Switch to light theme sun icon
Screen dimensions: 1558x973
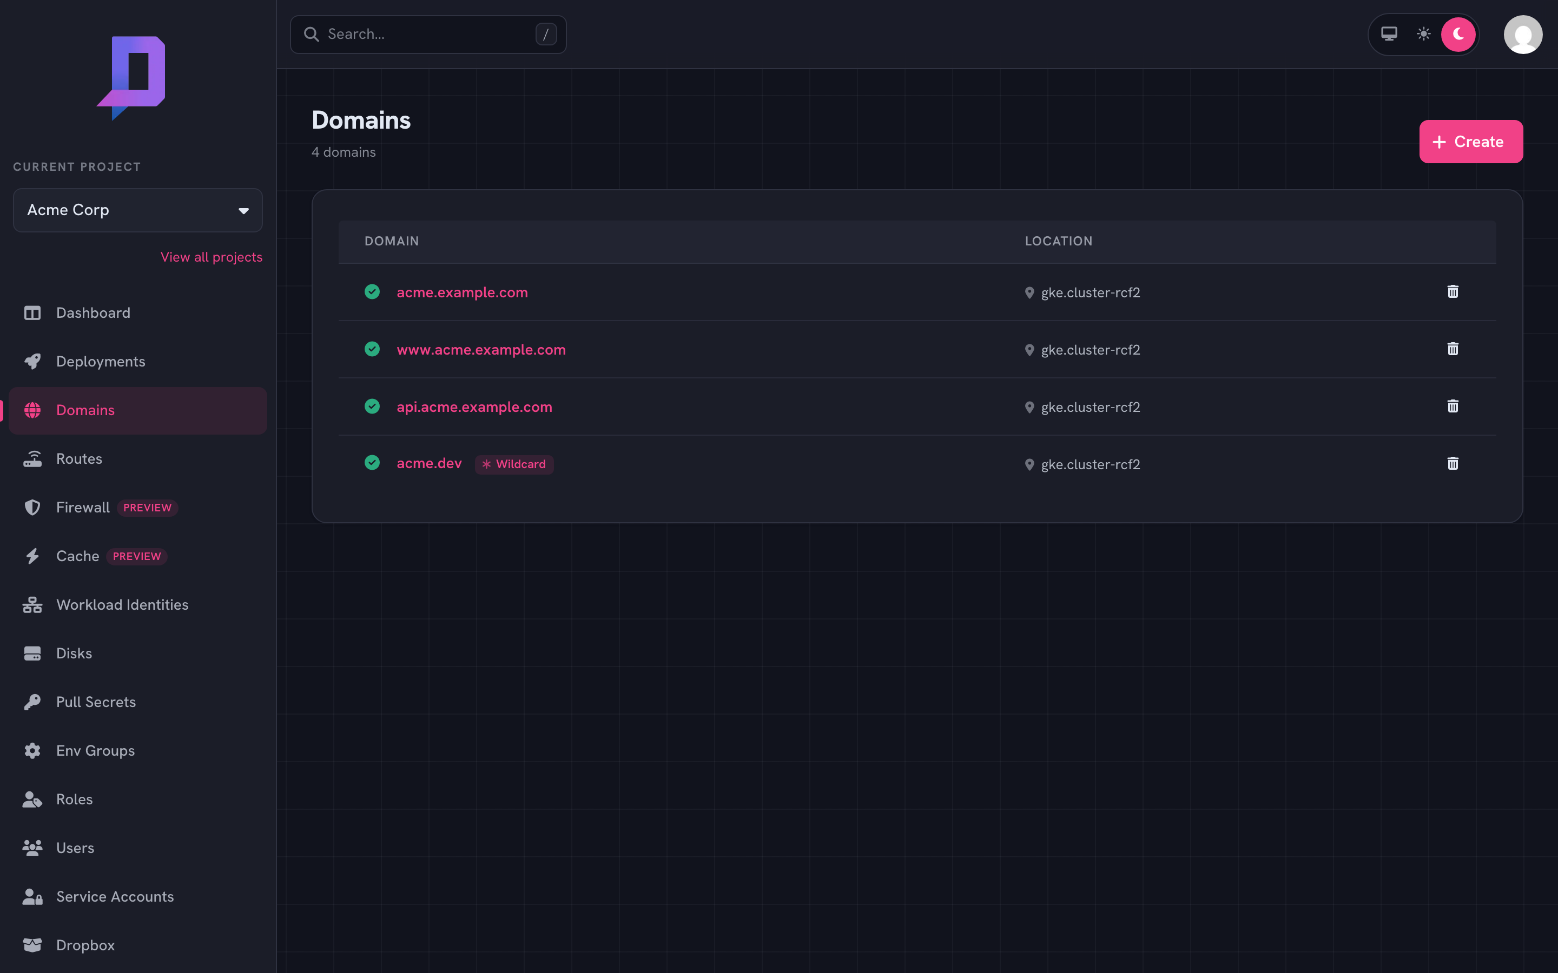coord(1423,34)
